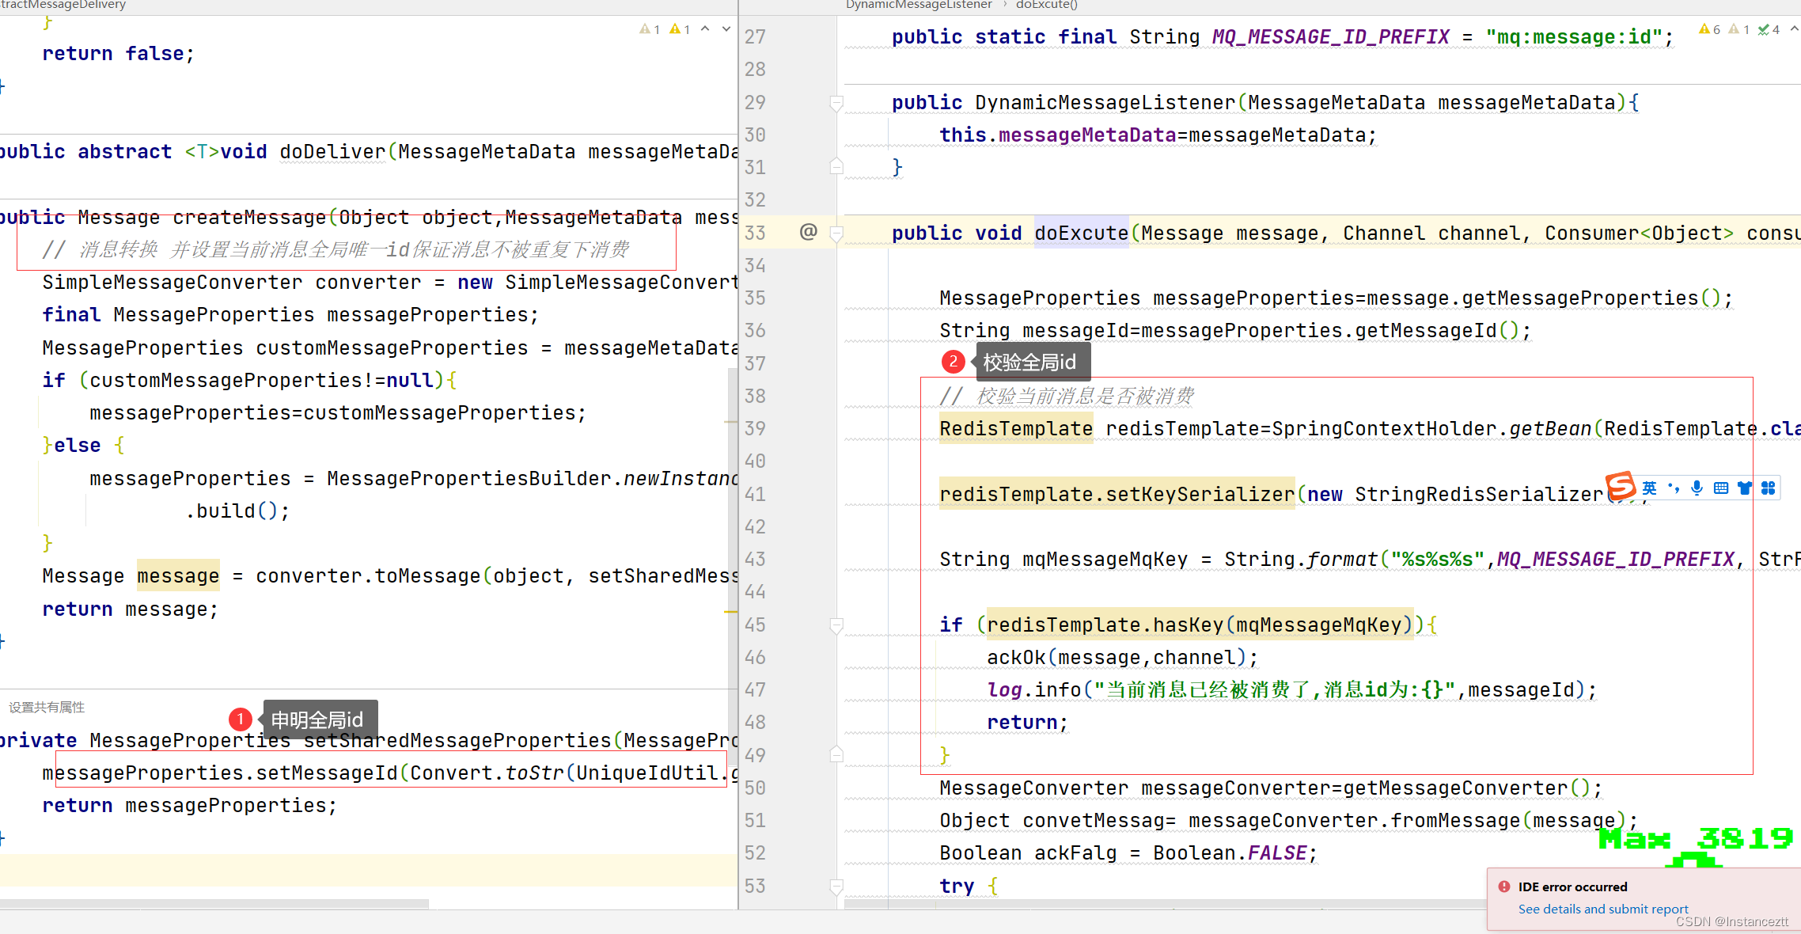The width and height of the screenshot is (1801, 934).
Task: Click line number 50 in the gutter
Action: pos(755,788)
